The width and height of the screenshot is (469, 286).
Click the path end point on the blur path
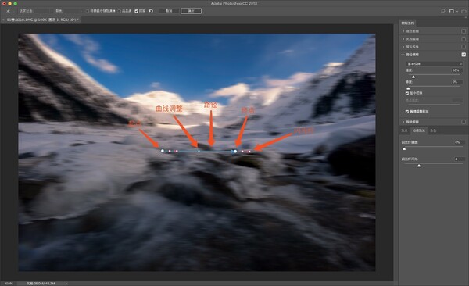(x=235, y=152)
